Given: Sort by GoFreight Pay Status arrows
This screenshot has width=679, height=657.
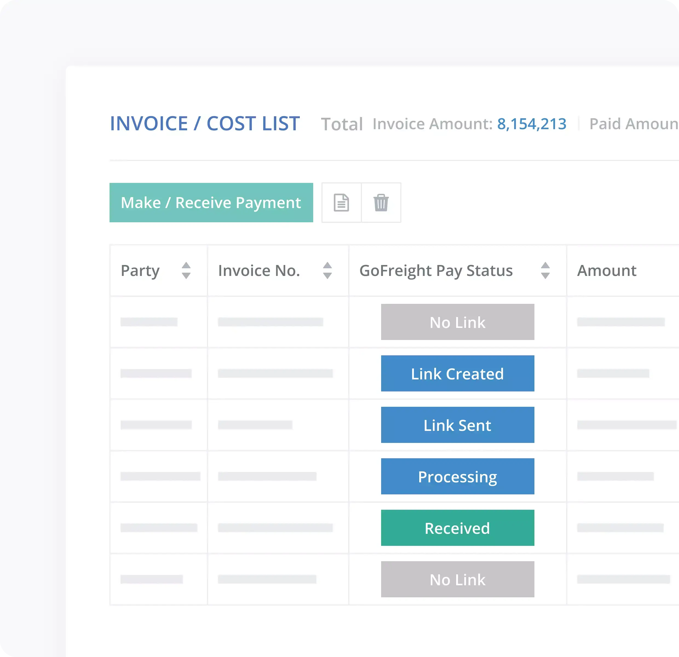Looking at the screenshot, I should 545,270.
